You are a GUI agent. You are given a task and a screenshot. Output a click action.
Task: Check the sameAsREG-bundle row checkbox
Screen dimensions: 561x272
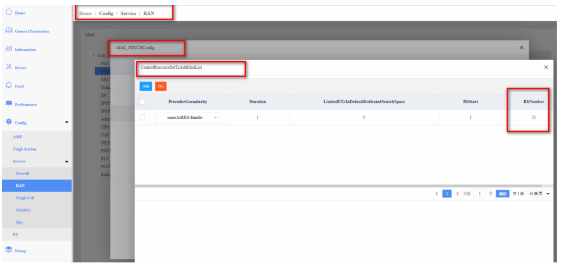click(143, 118)
